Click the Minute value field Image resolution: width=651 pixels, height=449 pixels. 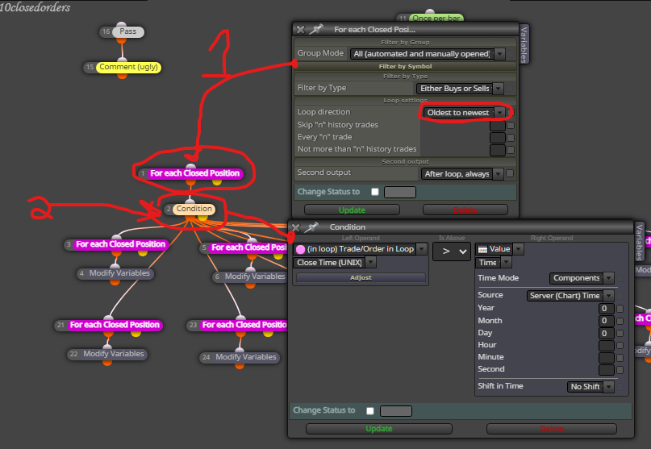click(x=606, y=357)
